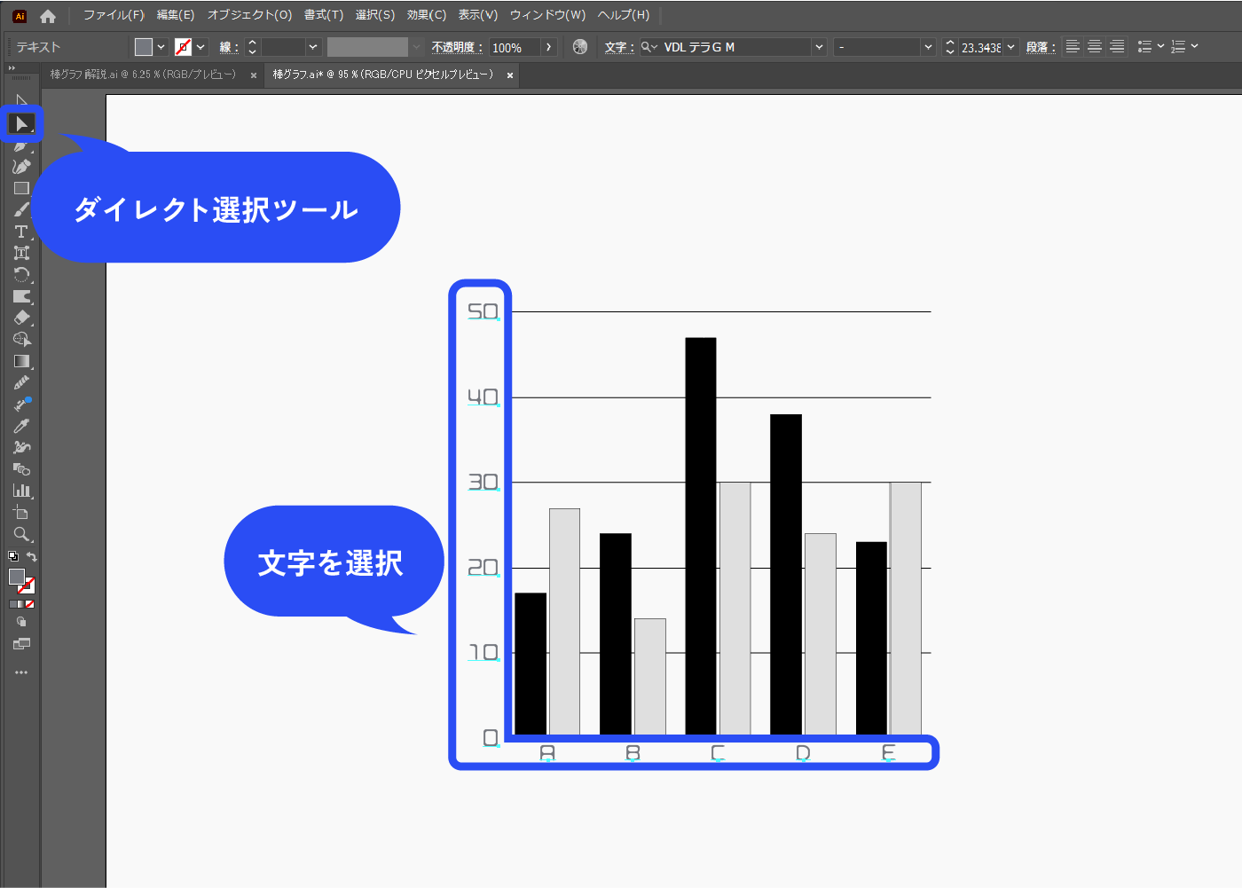
Task: Click the Ai application logo
Action: (x=20, y=16)
